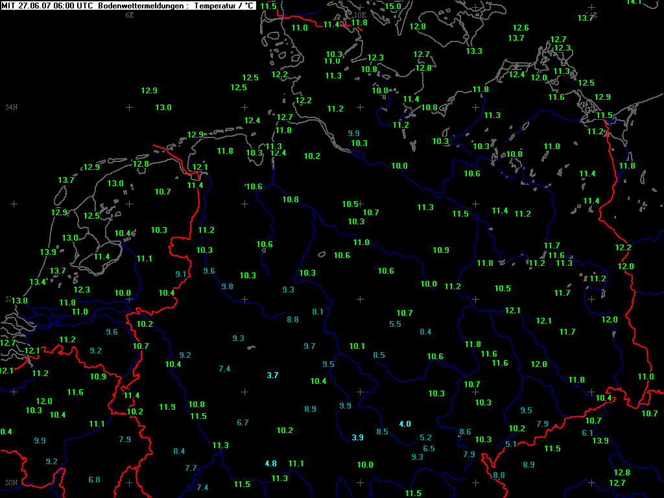
Task: Click the 13.3 temperature value
Action: [474, 51]
